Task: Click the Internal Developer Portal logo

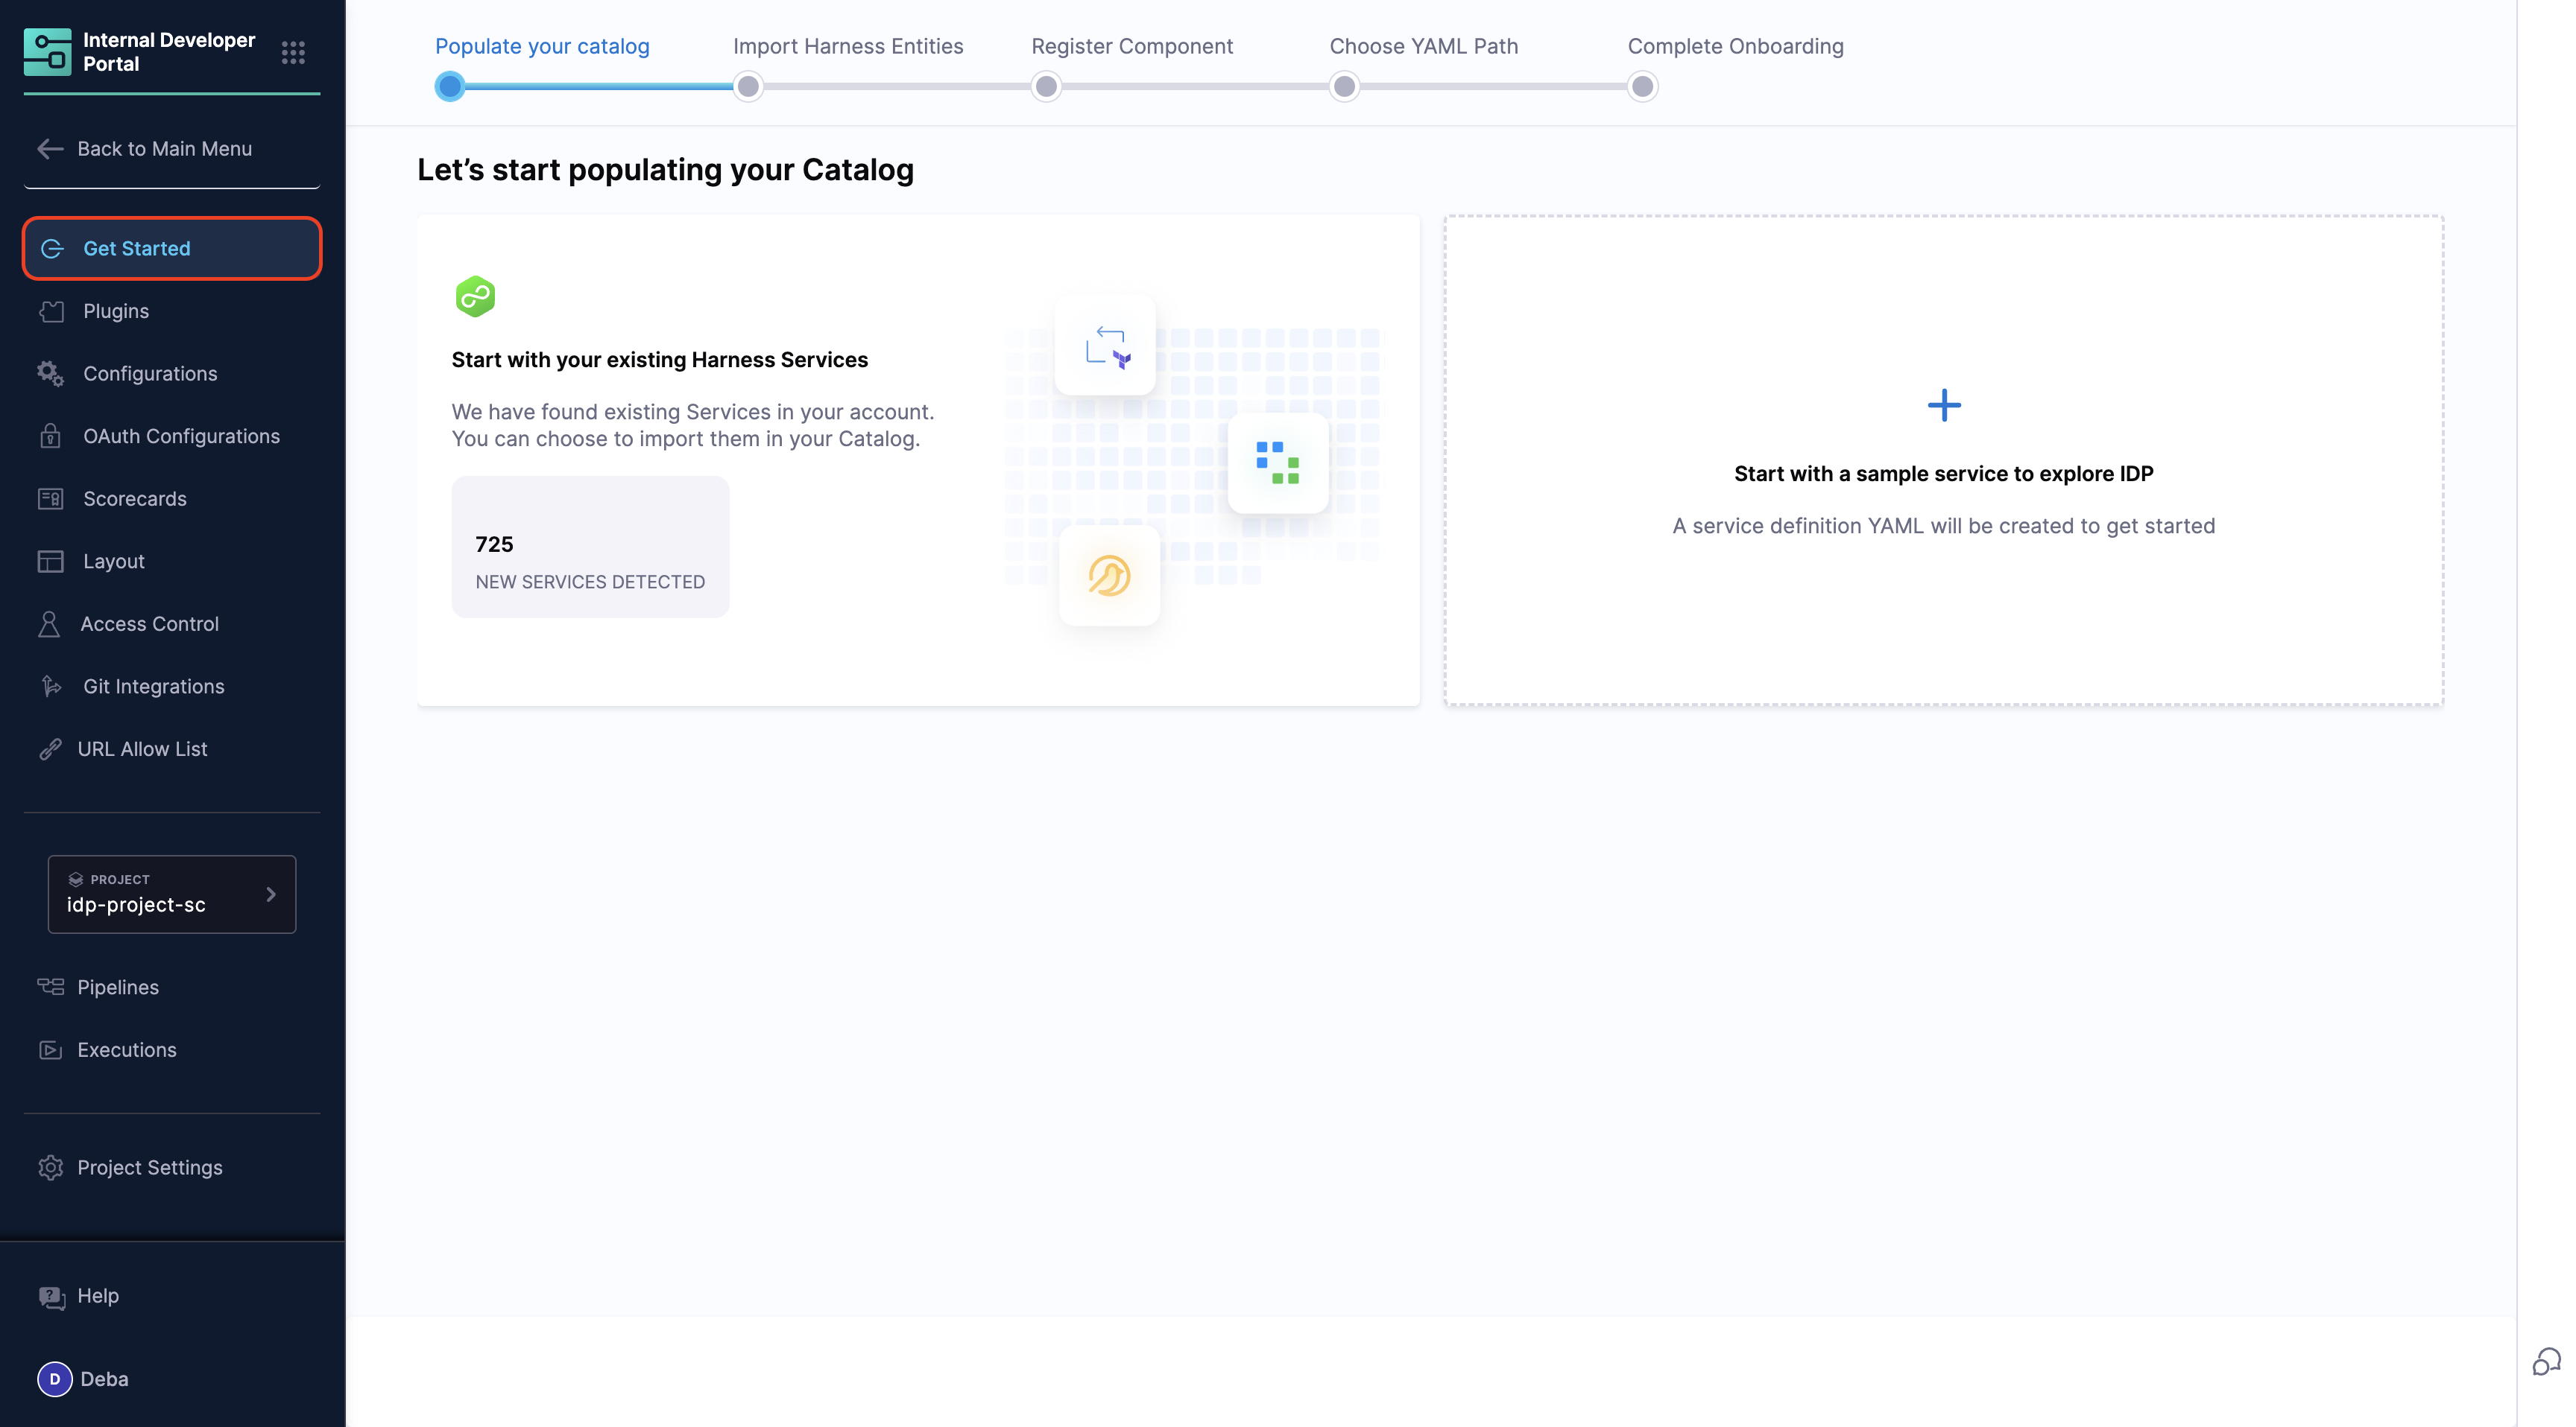Action: tap(47, 52)
